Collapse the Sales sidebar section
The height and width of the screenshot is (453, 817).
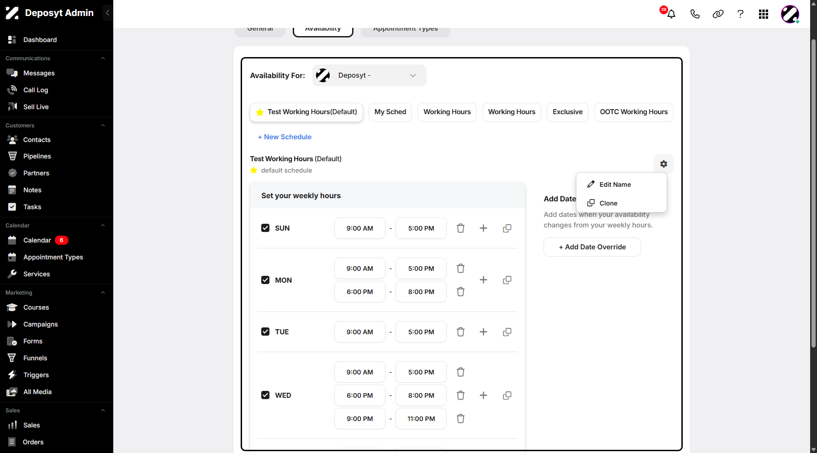click(103, 411)
